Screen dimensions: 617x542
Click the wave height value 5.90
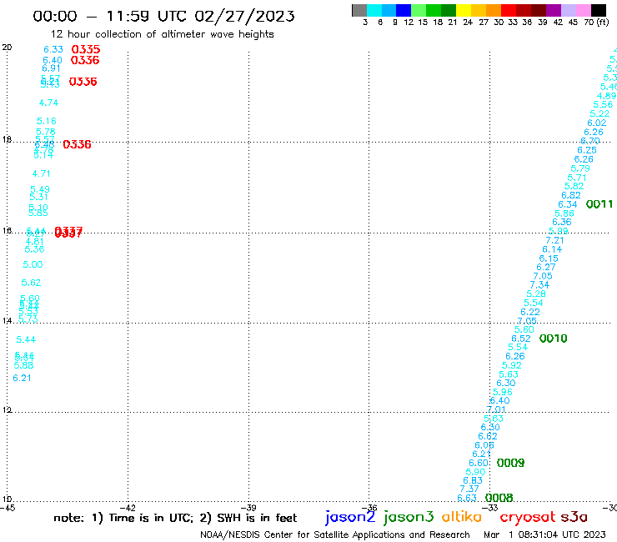click(x=475, y=472)
